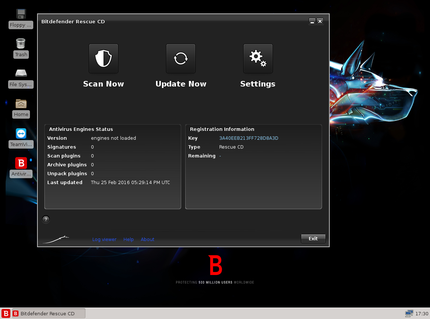Select the Trash desktop icon
430x319 pixels.
[x=21, y=44]
